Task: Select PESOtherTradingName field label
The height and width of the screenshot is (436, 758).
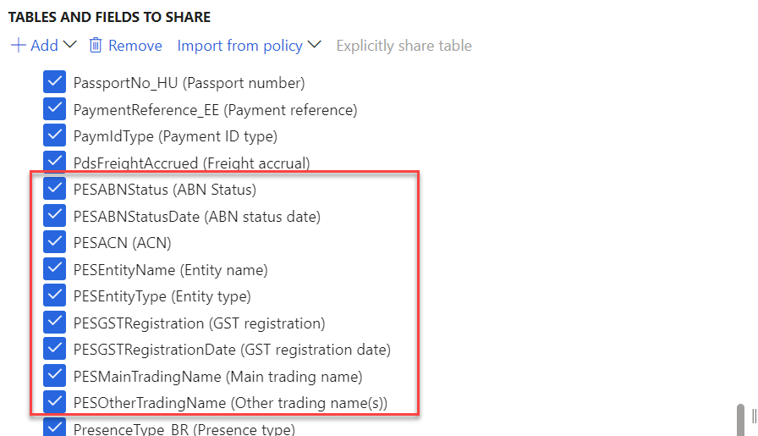Action: tap(231, 403)
